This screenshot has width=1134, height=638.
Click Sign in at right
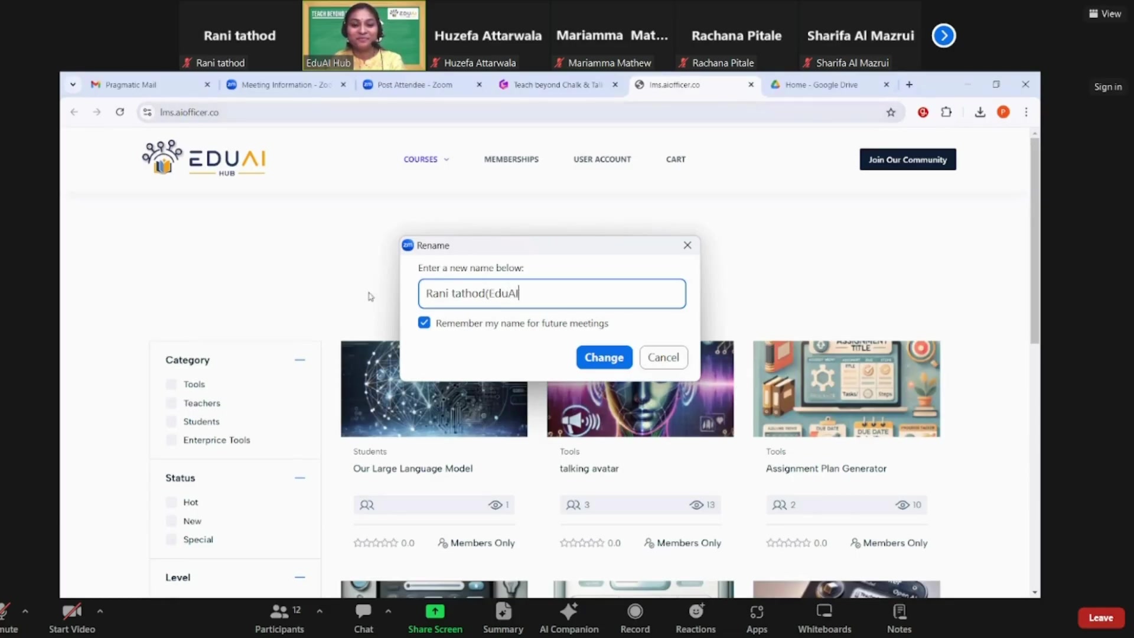pos(1107,87)
